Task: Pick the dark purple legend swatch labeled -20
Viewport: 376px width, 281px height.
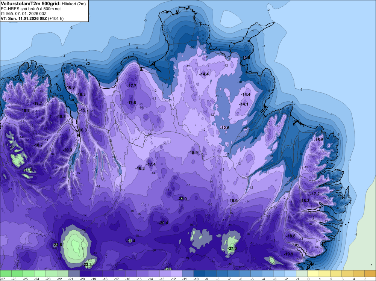Action: click(x=85, y=273)
